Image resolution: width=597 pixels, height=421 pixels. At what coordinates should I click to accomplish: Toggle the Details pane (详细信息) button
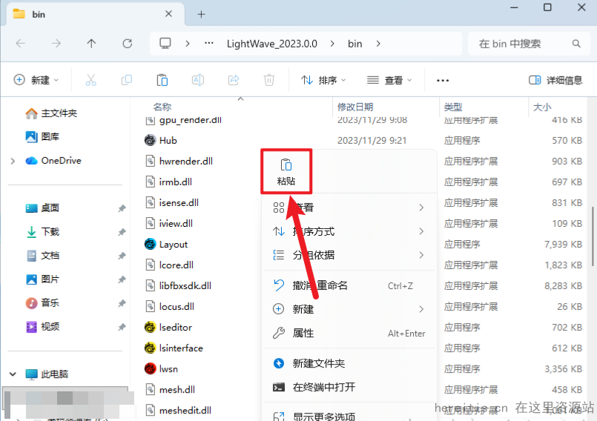[x=555, y=80]
